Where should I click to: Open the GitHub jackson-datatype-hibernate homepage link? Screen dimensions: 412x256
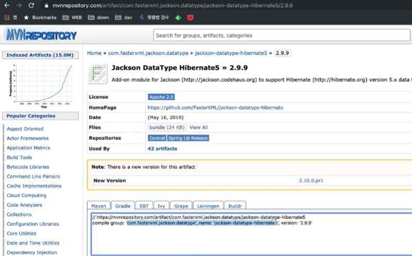(x=215, y=107)
